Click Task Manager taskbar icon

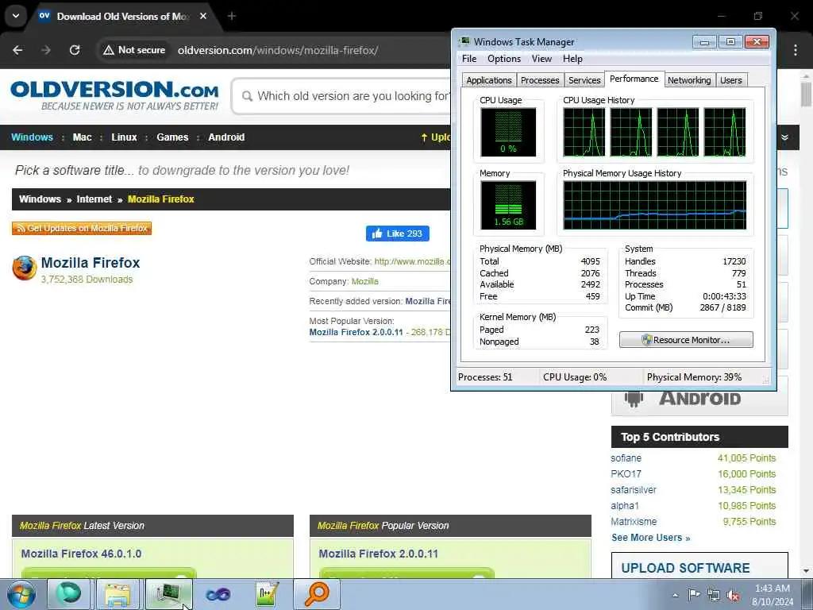point(169,594)
